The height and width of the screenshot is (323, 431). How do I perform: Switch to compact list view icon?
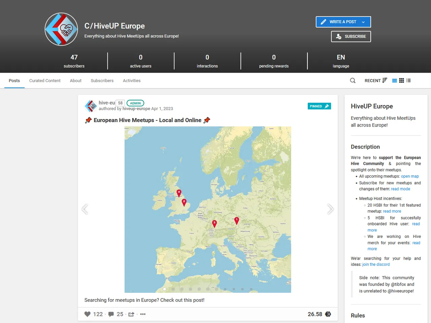click(408, 81)
